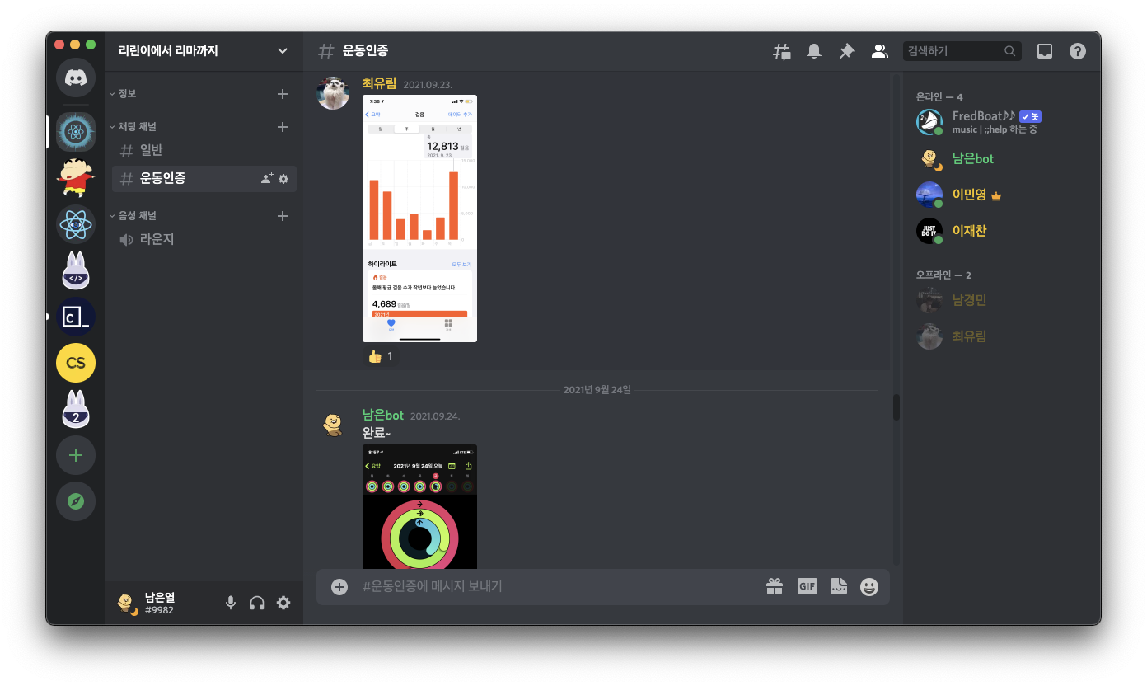
Task: Toggle member list visibility icon
Action: click(880, 51)
